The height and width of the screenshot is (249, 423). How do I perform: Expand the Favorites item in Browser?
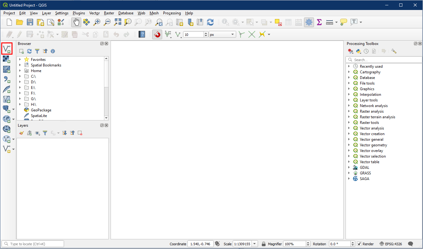[x=20, y=60]
